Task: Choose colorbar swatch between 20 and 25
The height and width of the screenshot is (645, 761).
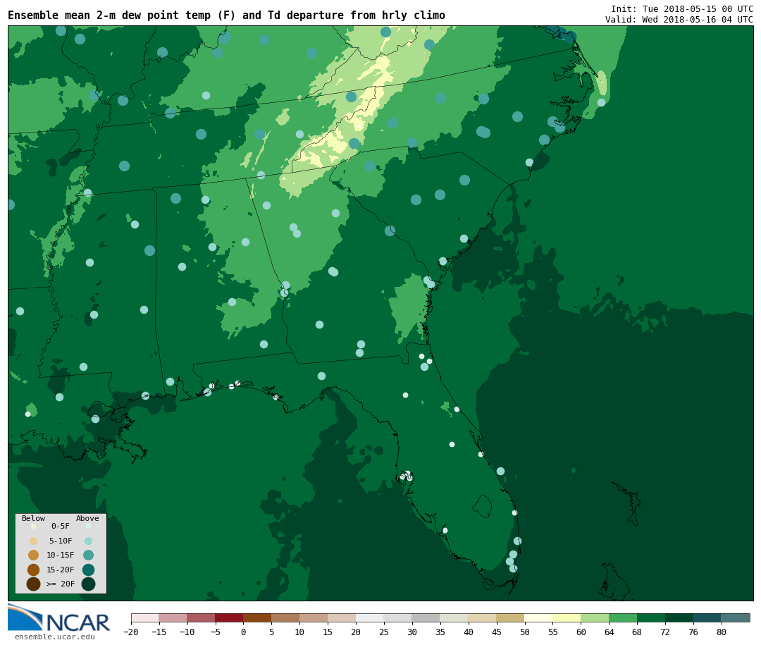Action: [371, 618]
